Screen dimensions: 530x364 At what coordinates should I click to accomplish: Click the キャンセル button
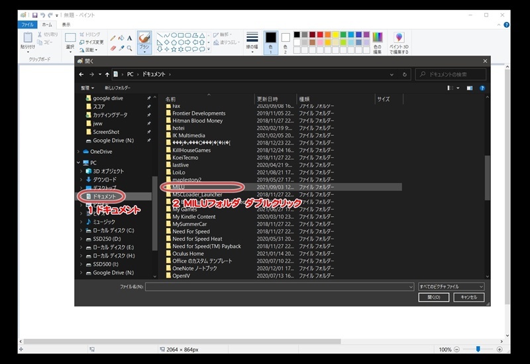click(468, 297)
